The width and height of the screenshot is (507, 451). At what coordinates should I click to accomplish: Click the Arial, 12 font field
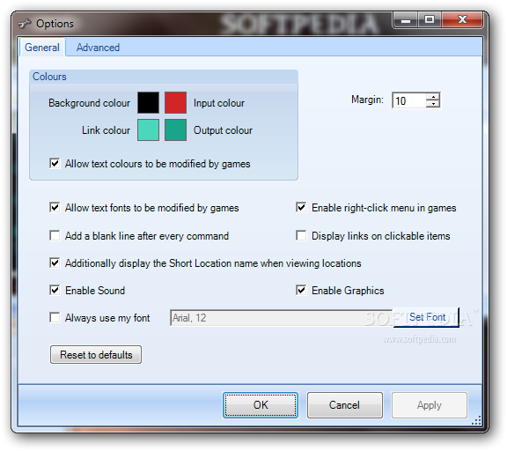tap(282, 318)
